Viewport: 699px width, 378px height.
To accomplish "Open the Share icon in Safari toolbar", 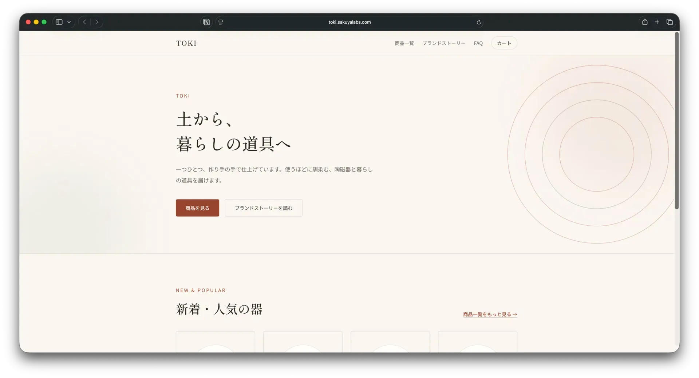I will pyautogui.click(x=645, y=22).
